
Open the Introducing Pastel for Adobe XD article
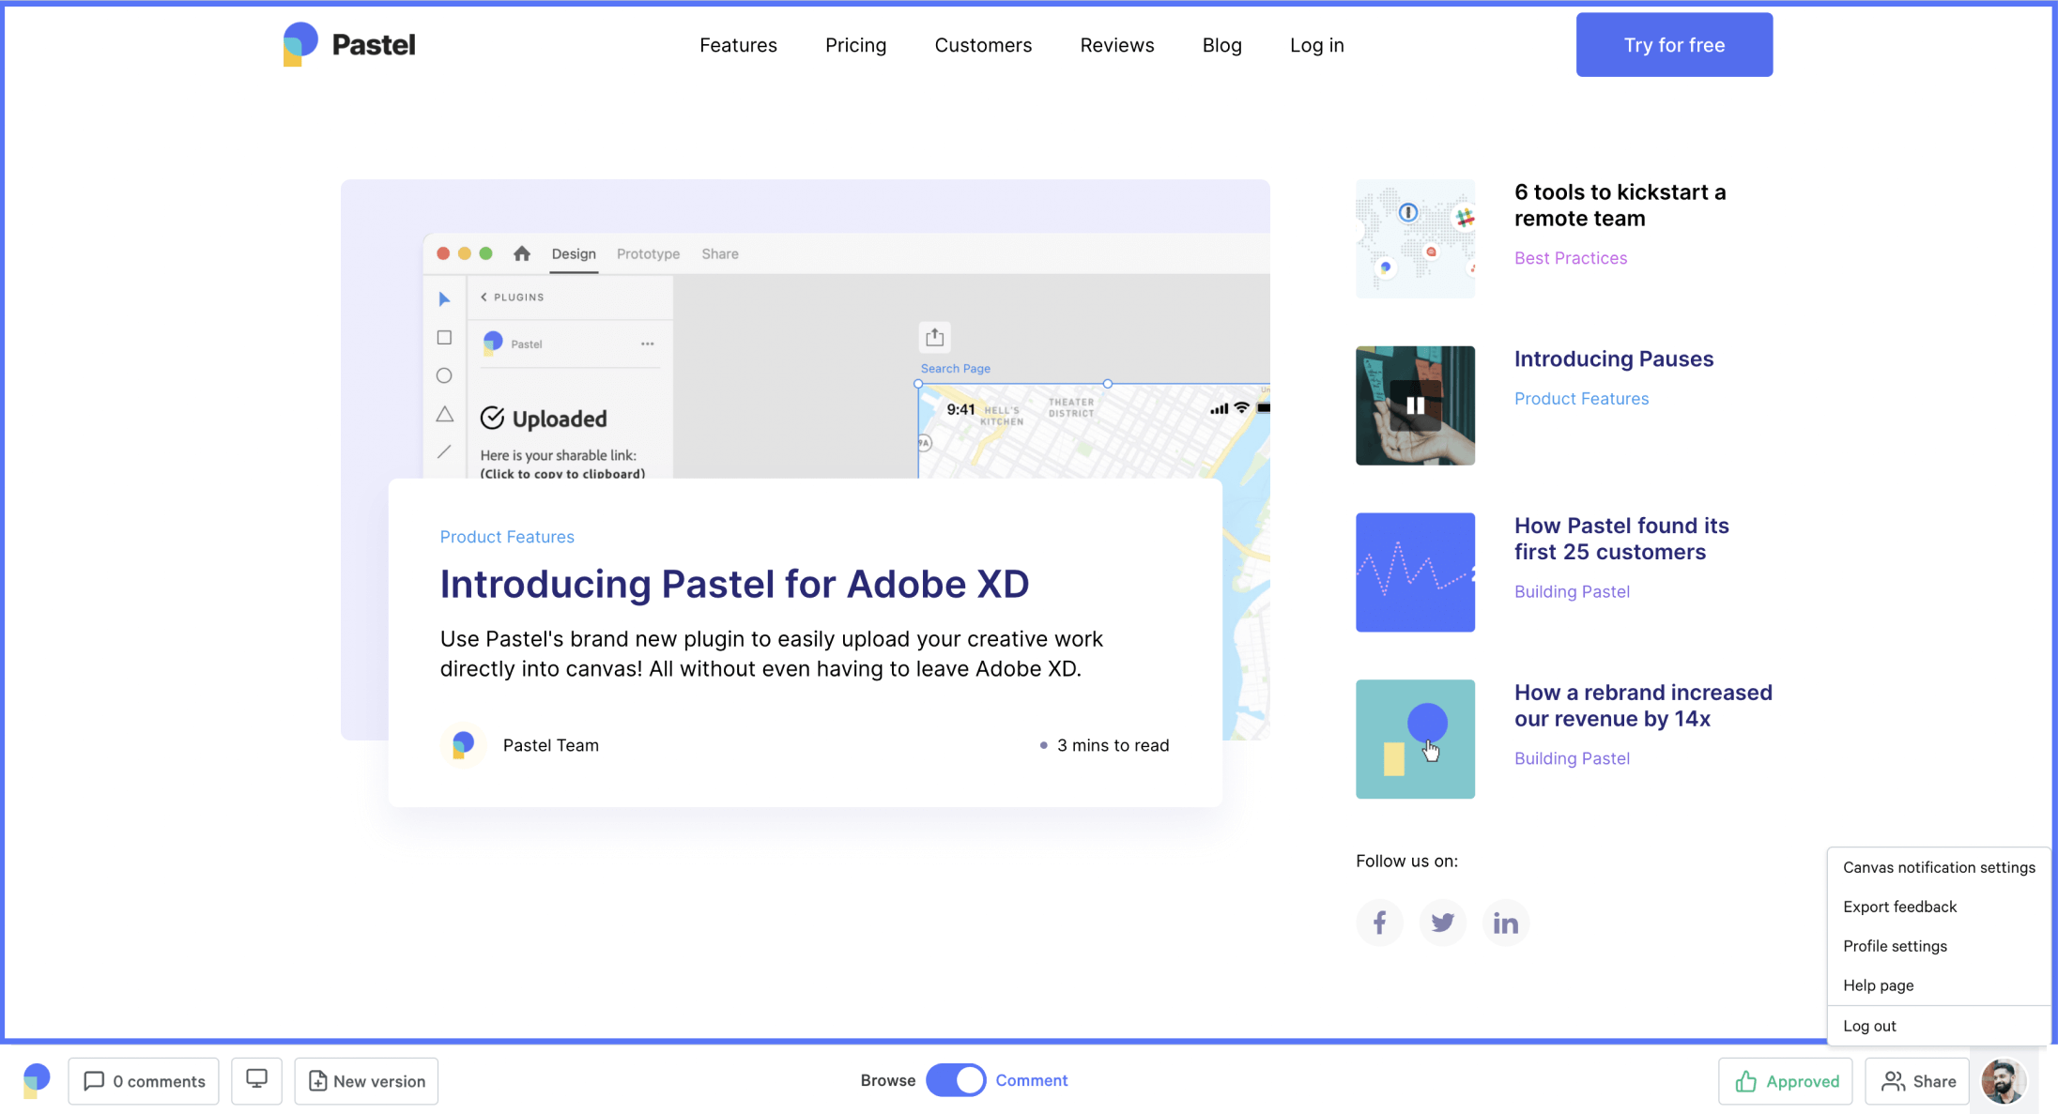734,584
